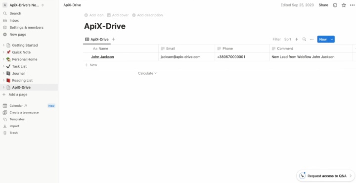This screenshot has height=183, width=356.
Task: Expand the Personal Home page chevron
Action: pyautogui.click(x=3, y=59)
